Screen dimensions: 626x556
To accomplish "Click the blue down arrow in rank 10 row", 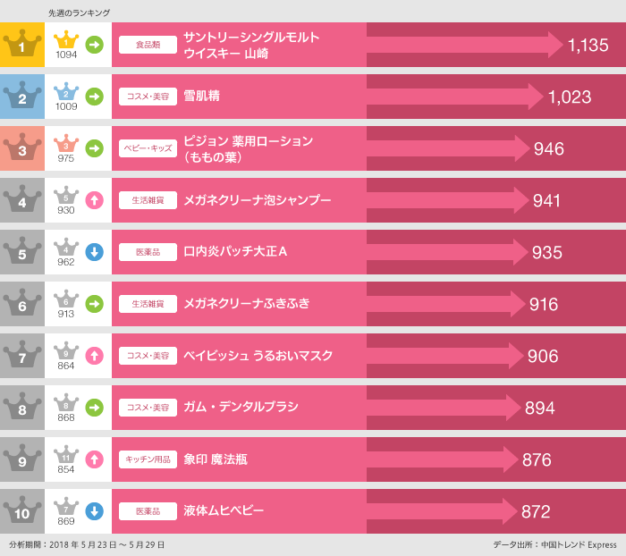I will point(94,511).
